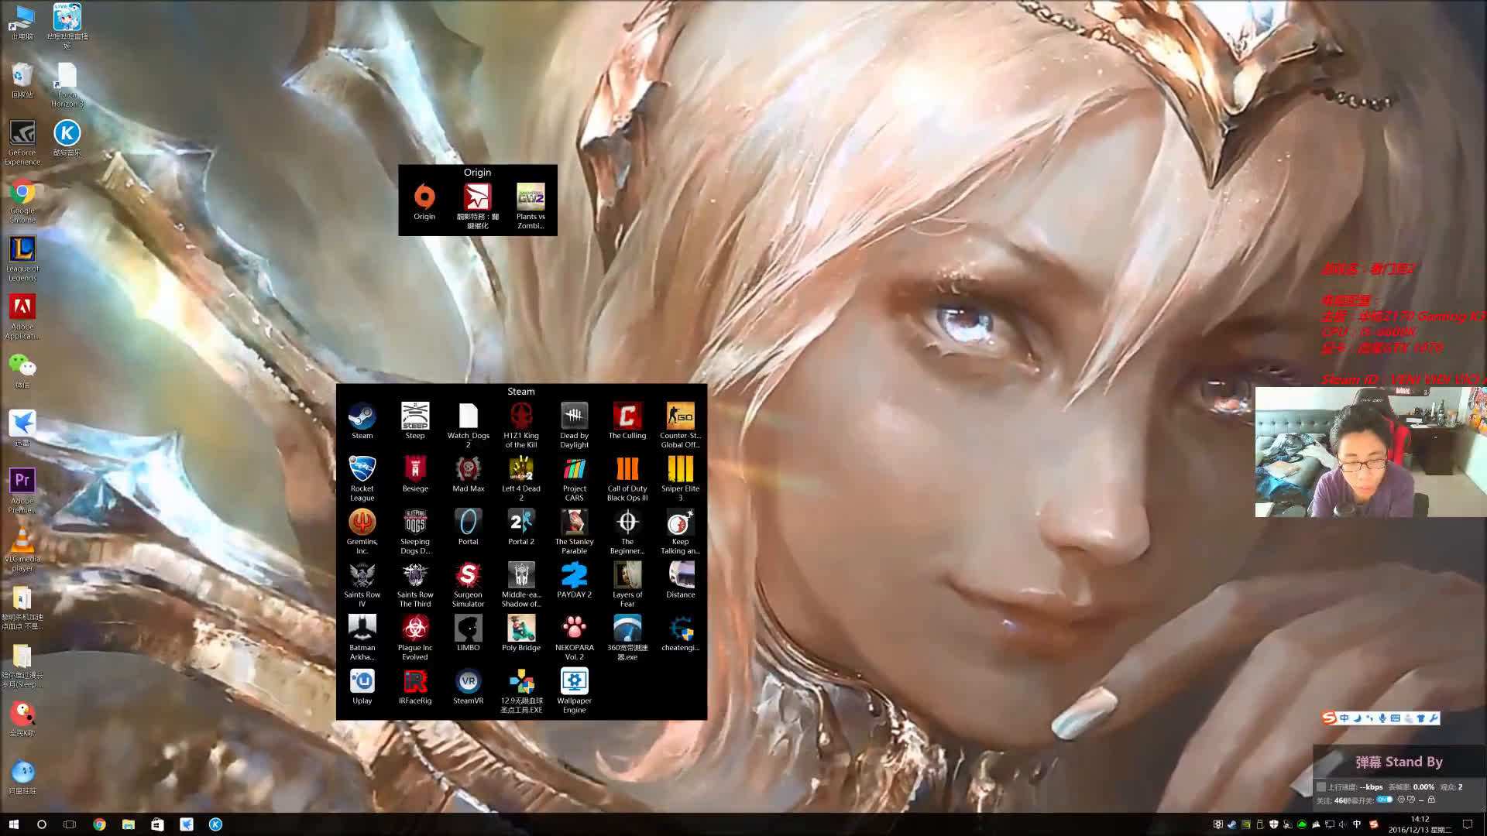Open the Besiege game icon
Image resolution: width=1487 pixels, height=836 pixels.
click(415, 474)
